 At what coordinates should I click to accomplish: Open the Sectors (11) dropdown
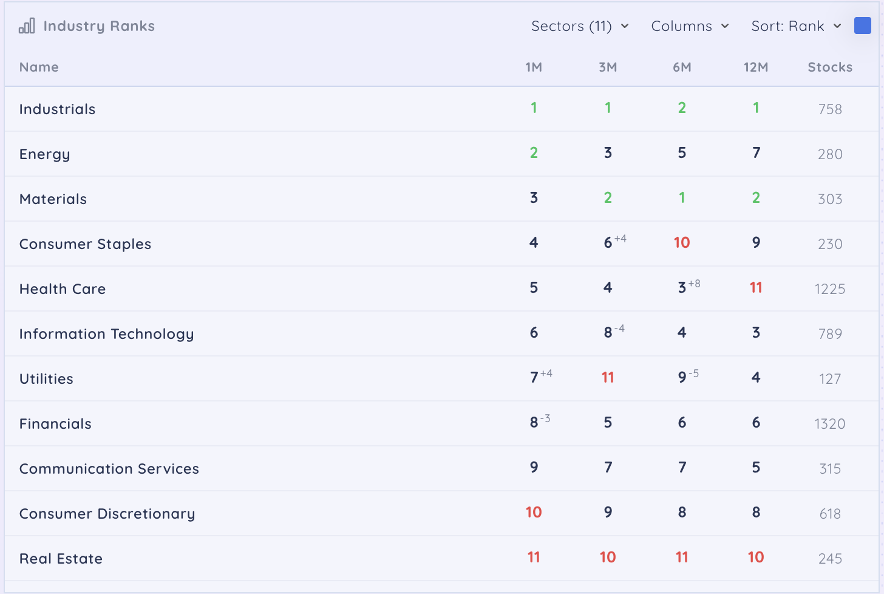(579, 26)
